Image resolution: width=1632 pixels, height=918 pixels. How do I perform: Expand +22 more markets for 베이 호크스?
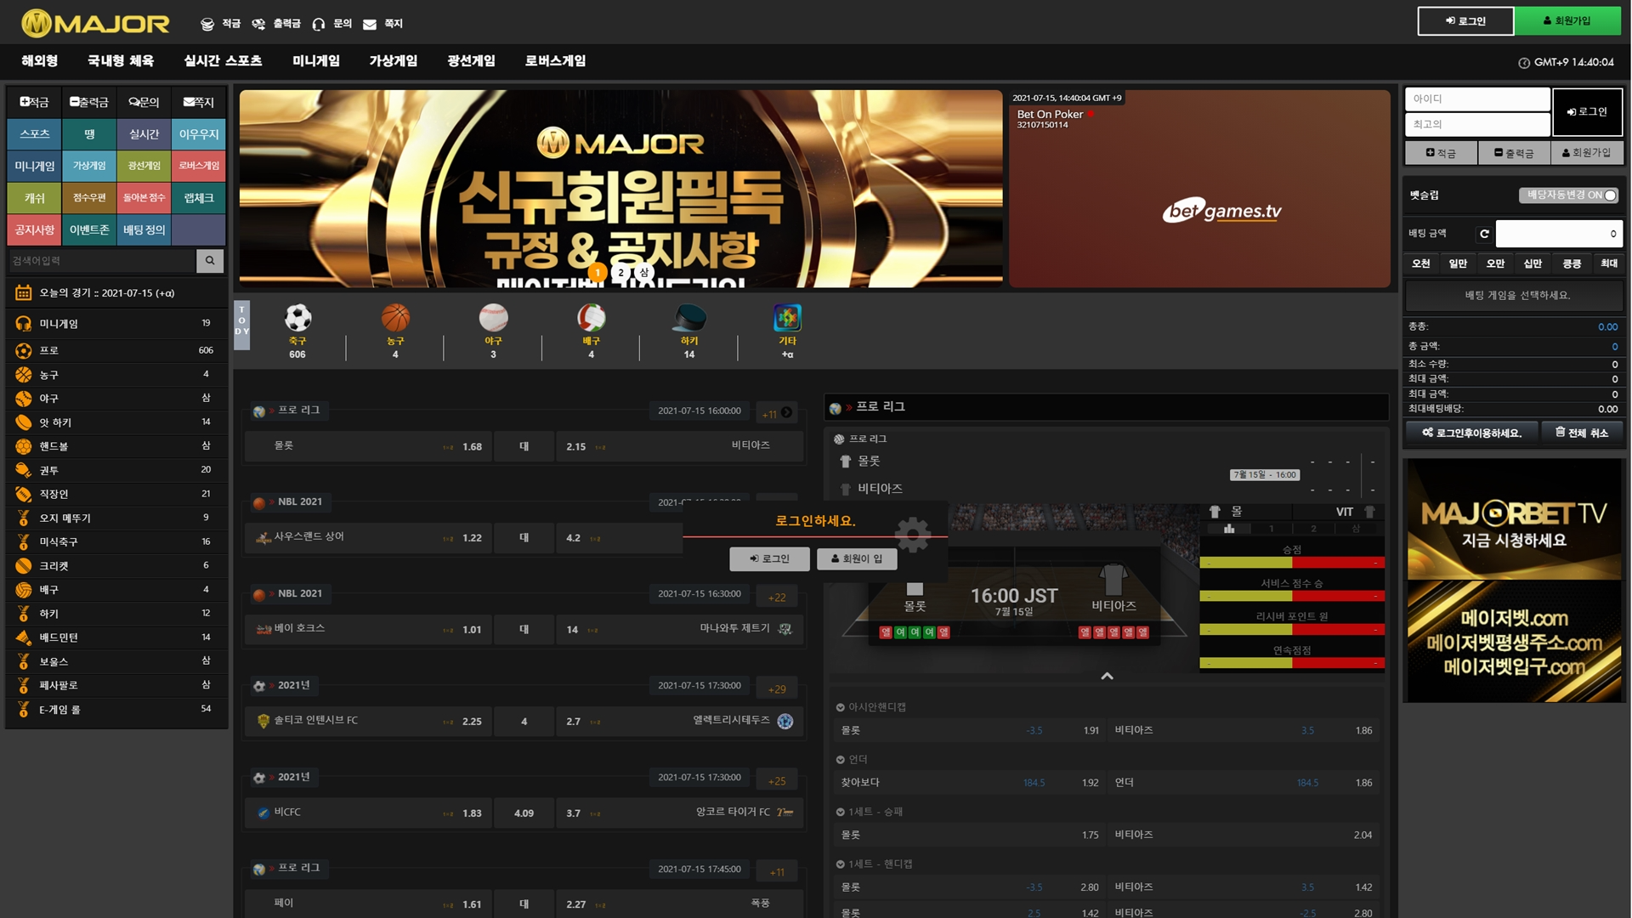(x=777, y=598)
